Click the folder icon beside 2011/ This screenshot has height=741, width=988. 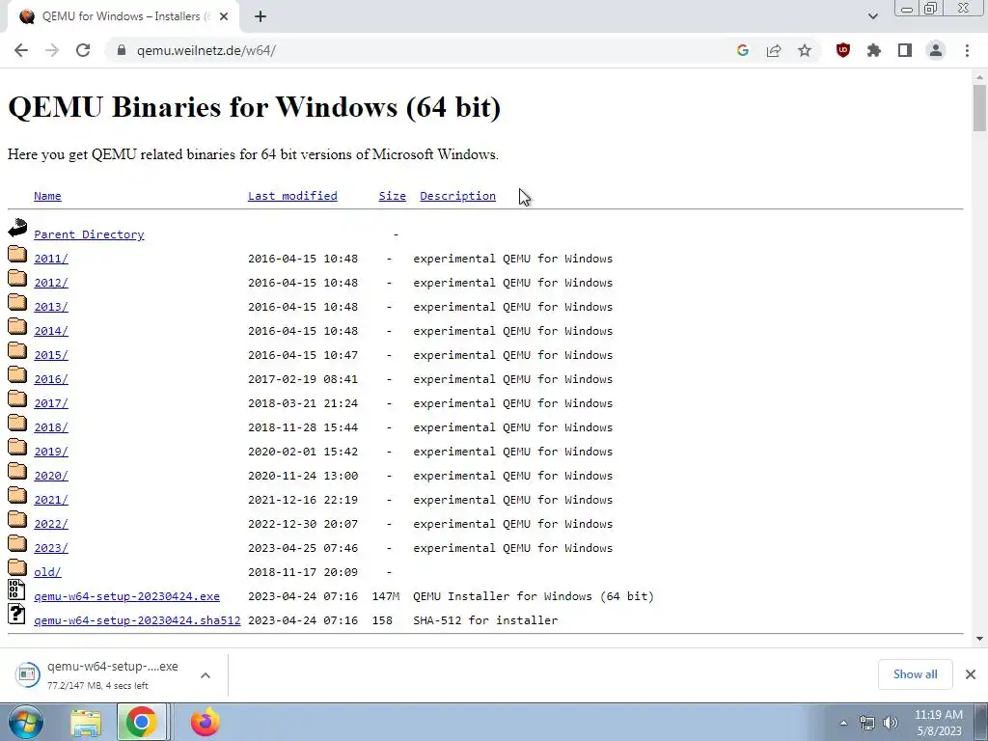tap(17, 254)
